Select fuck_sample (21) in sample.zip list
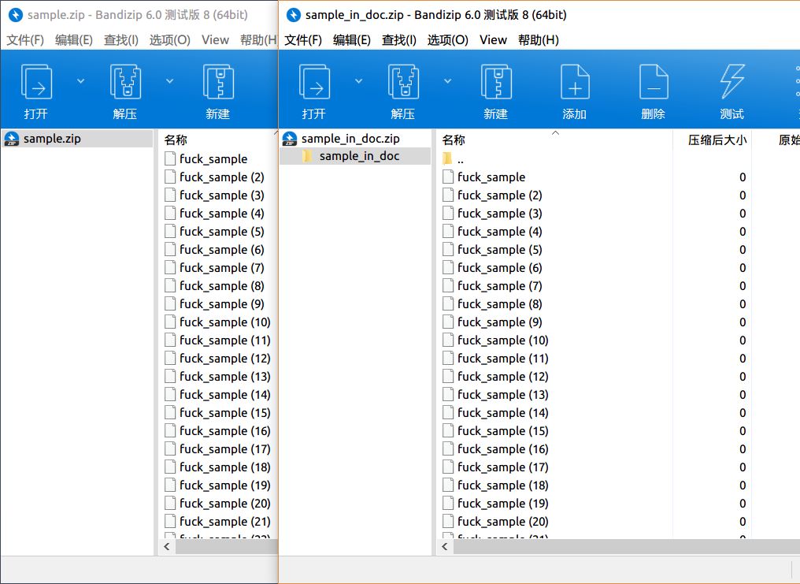 (x=224, y=521)
